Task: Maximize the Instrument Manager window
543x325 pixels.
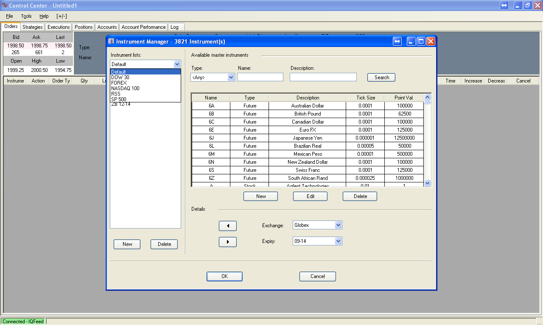Action: 421,41
